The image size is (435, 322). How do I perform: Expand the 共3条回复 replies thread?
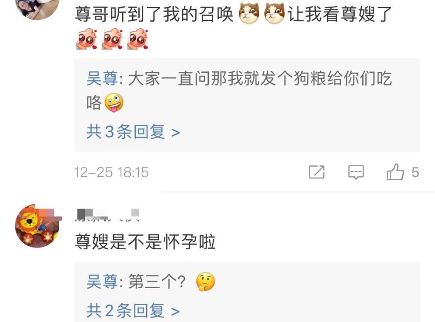[133, 131]
